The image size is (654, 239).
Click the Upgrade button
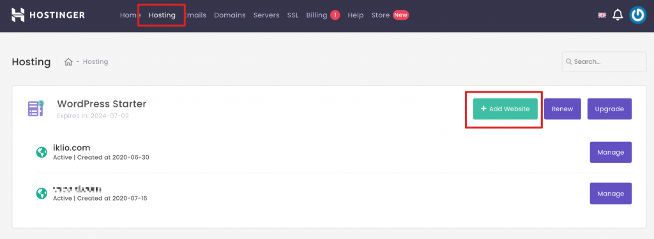coord(609,109)
